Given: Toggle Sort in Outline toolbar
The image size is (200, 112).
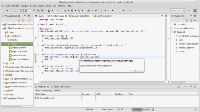Looking at the screenshot, I should [191, 20].
